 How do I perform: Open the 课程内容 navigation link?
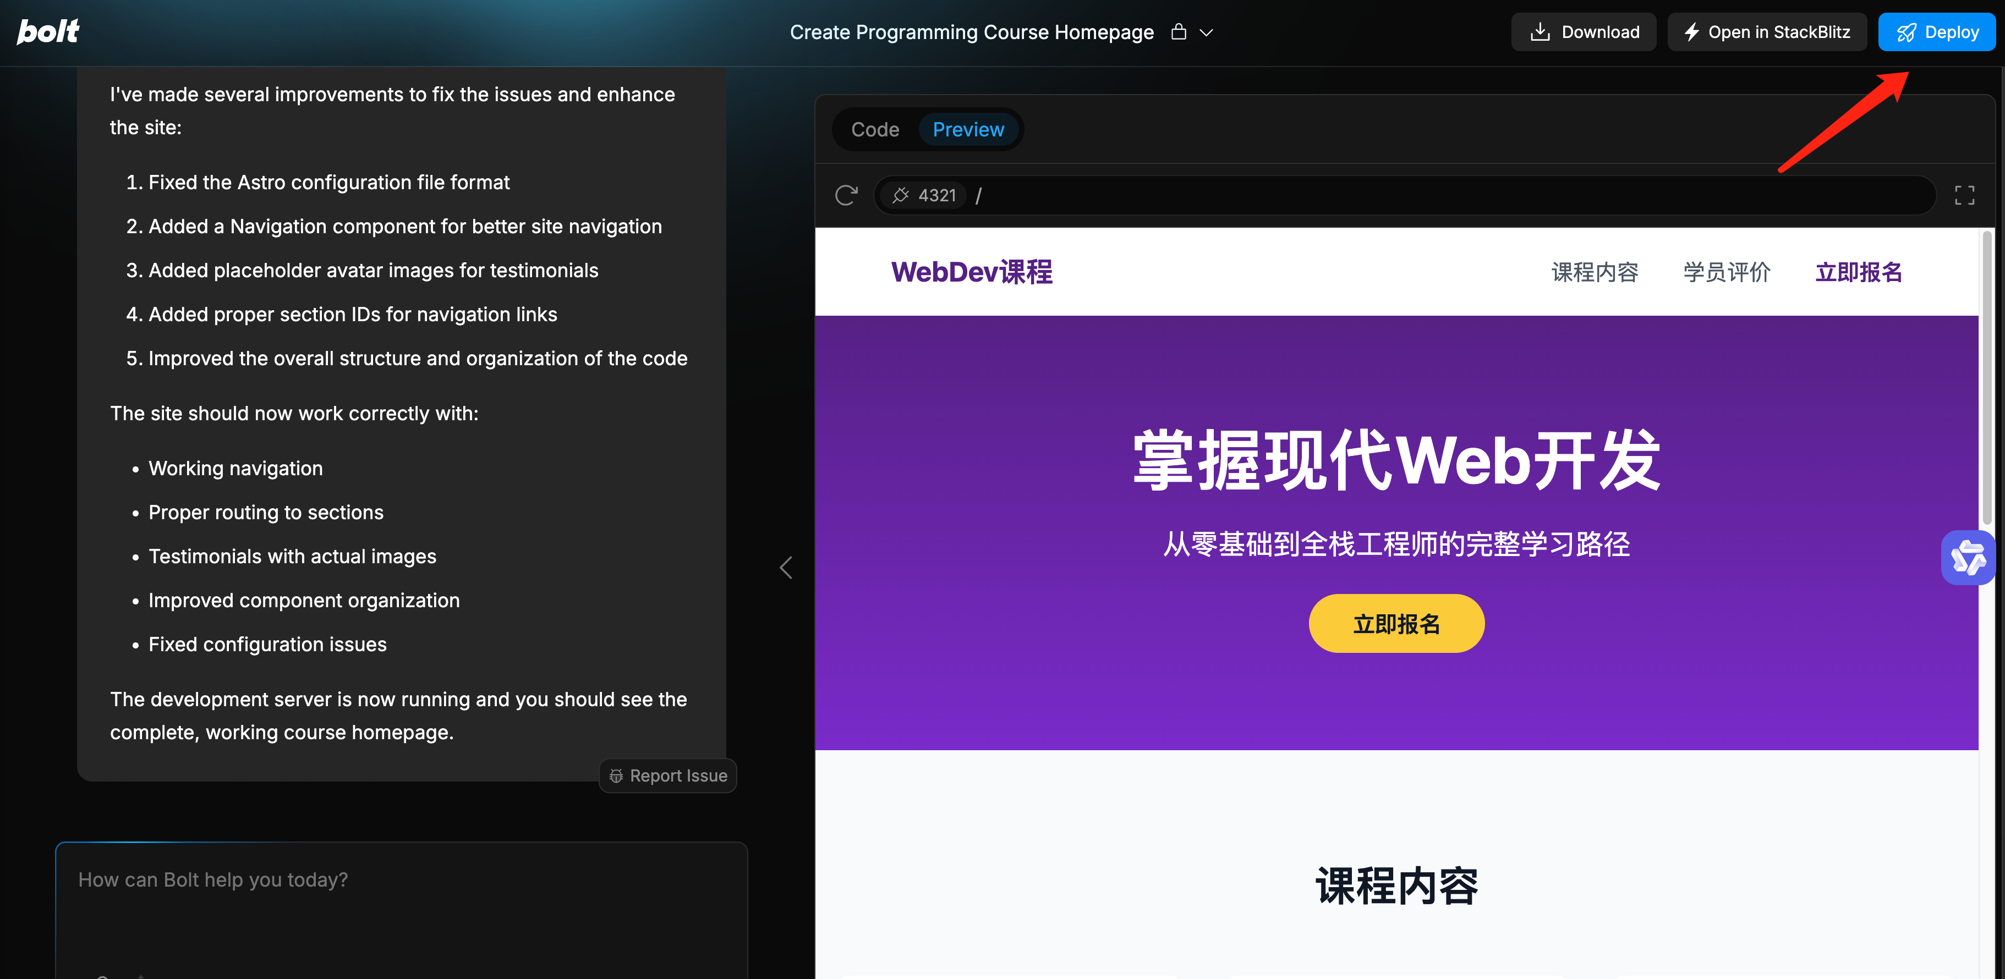(x=1594, y=272)
